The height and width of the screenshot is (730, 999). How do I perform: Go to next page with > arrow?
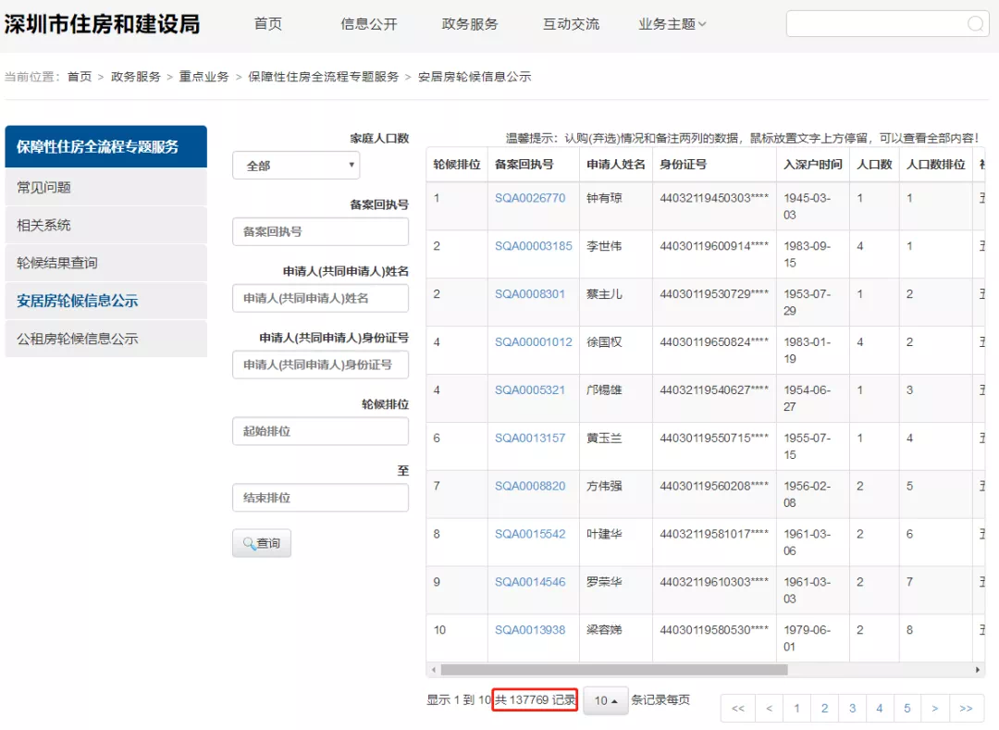pos(935,709)
